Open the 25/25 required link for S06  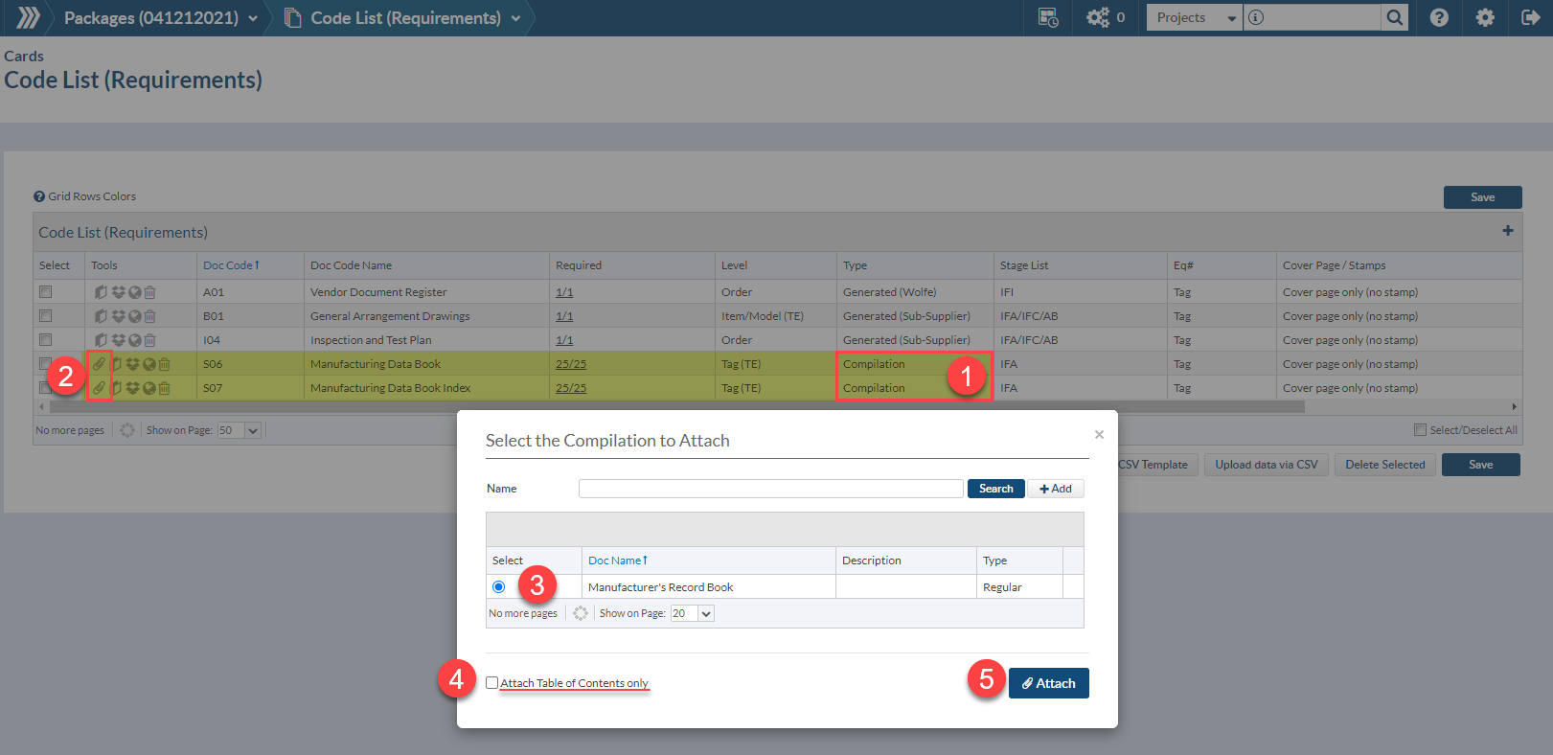[x=571, y=364]
